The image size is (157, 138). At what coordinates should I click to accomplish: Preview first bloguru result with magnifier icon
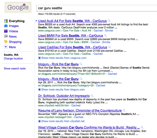[81, 64]
